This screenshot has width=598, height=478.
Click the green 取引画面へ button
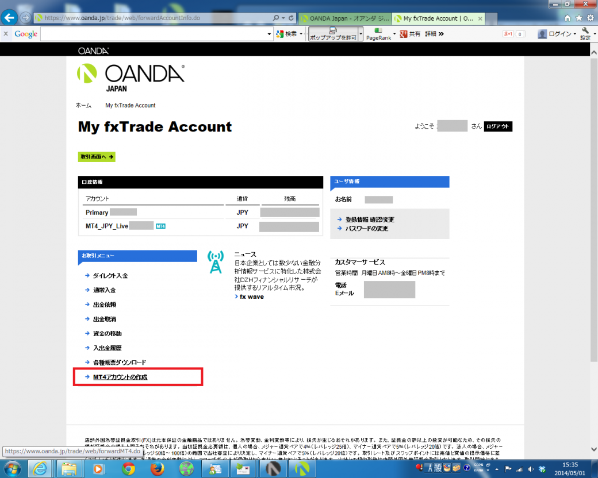(97, 157)
